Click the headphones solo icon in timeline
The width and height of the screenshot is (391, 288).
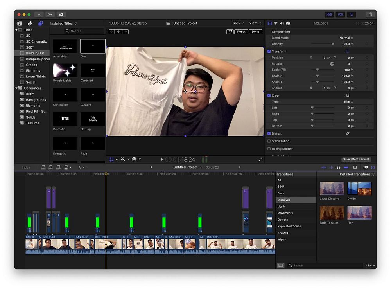pos(338,167)
